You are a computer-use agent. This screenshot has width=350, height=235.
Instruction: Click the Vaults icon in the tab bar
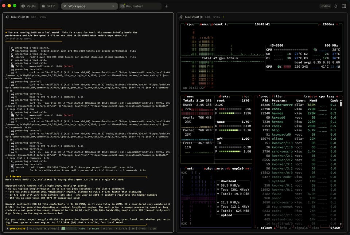(x=23, y=6)
